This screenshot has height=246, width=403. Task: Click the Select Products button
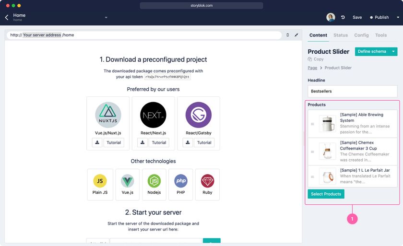pyautogui.click(x=326, y=194)
